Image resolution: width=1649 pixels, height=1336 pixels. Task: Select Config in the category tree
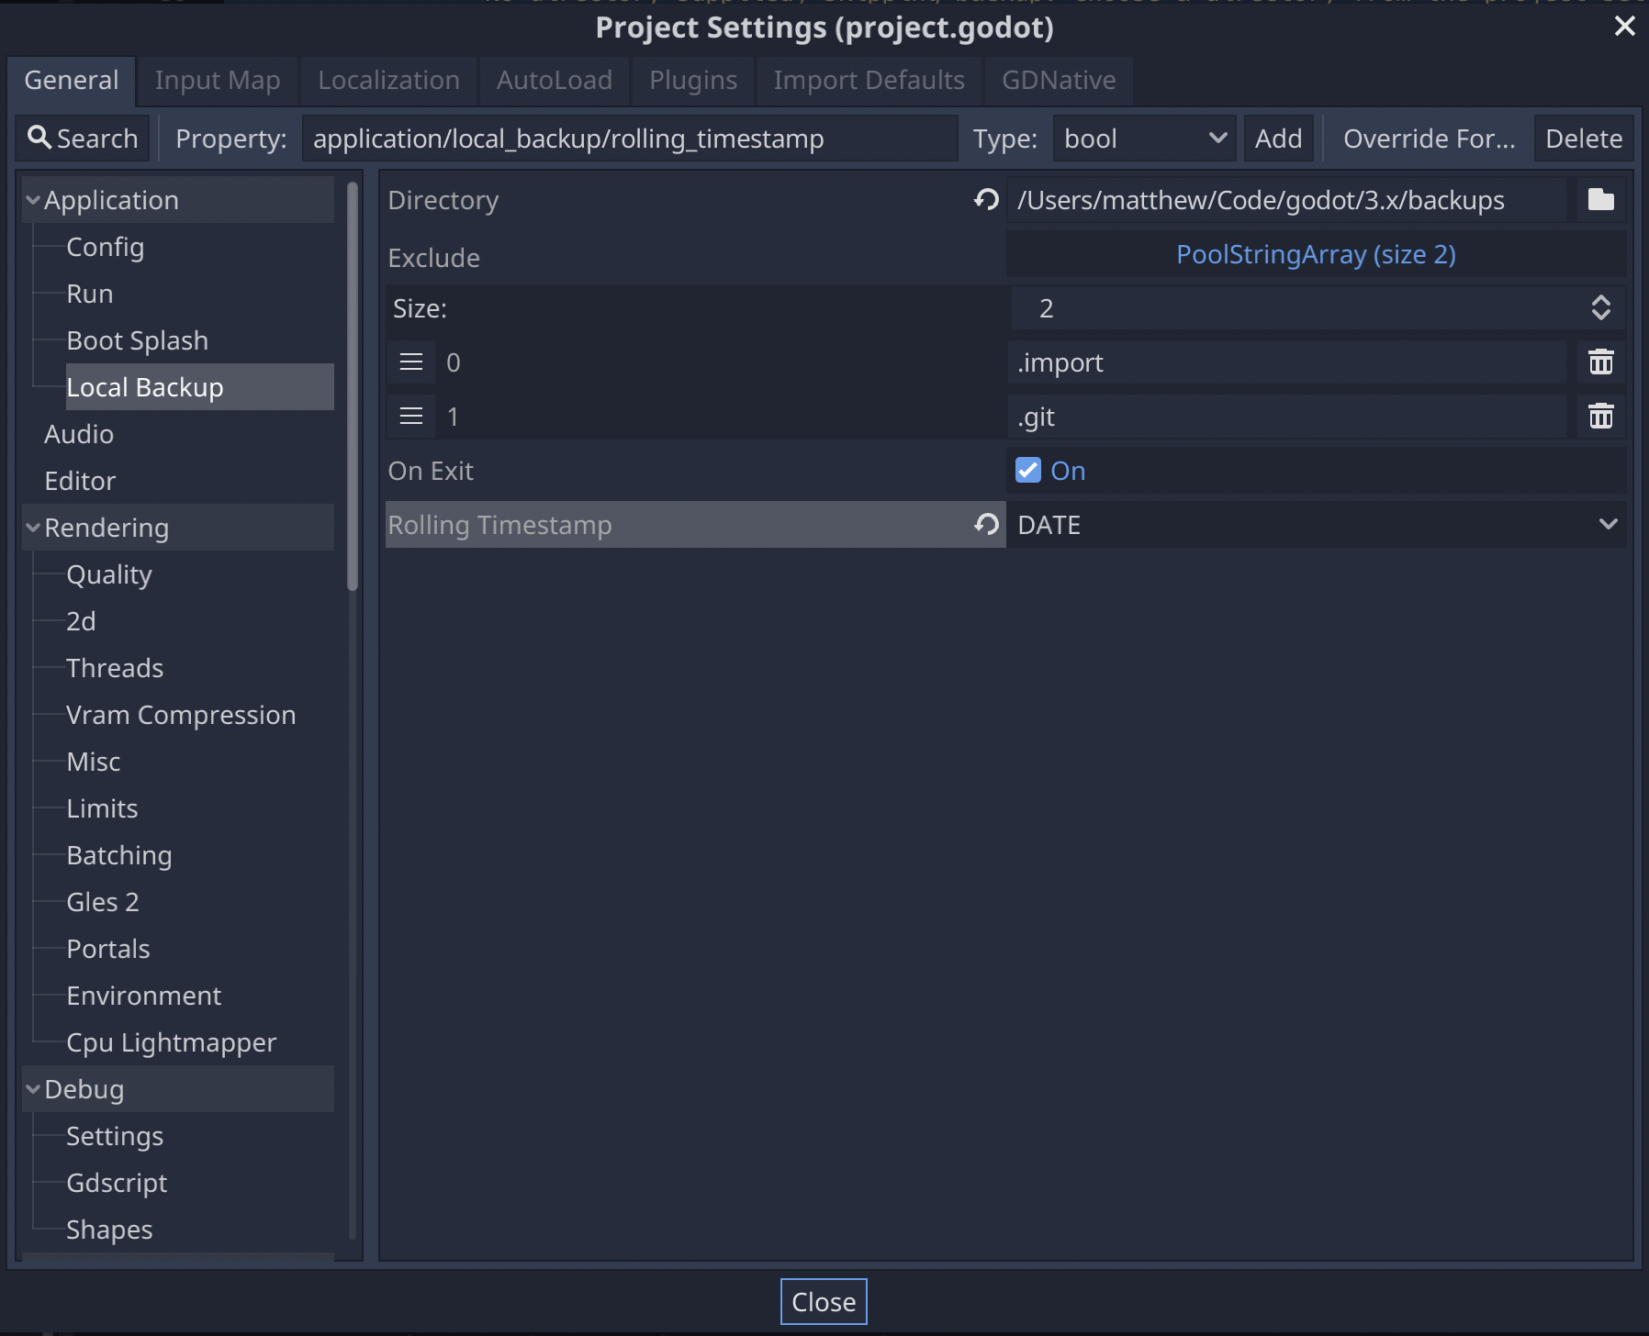click(x=105, y=247)
